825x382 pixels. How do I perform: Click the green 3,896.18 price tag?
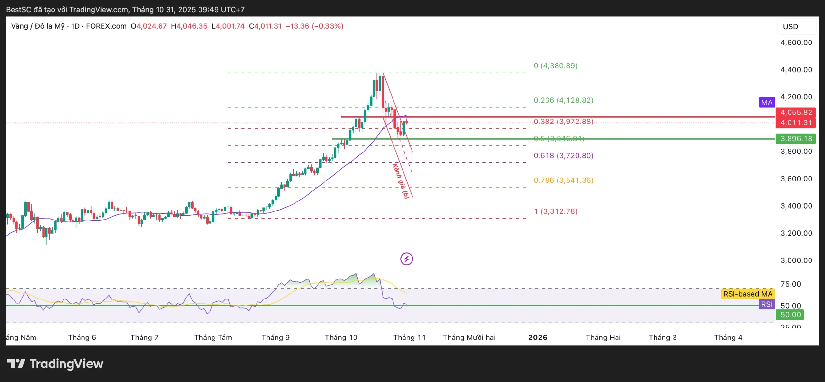click(796, 139)
